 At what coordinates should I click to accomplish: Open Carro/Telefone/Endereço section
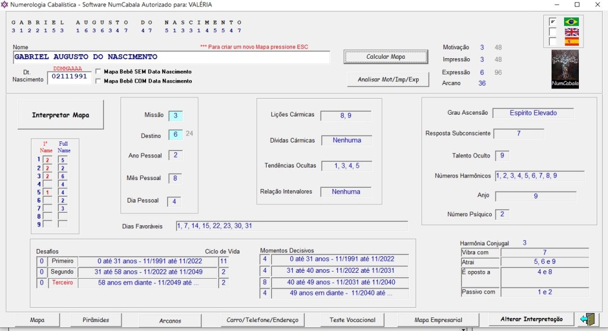tap(262, 320)
